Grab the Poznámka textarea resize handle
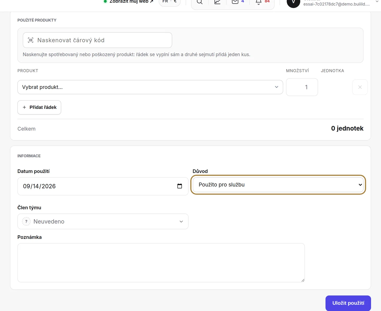 click(x=303, y=280)
